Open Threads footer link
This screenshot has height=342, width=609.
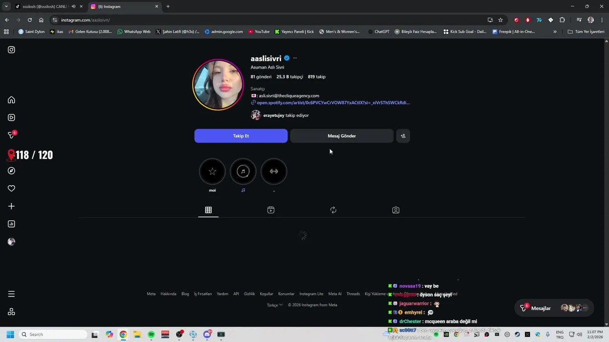click(x=353, y=294)
